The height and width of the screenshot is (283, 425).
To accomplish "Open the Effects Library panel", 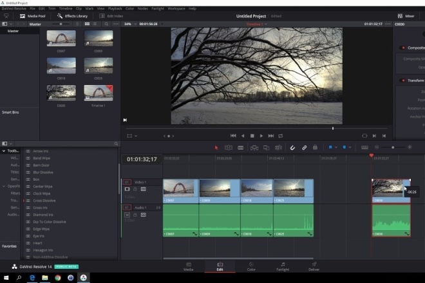I will [x=72, y=16].
